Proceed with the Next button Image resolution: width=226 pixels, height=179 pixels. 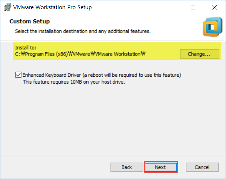161,167
